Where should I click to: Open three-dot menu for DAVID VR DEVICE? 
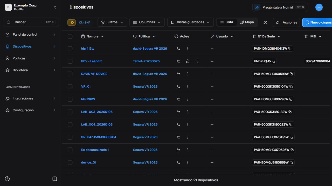[188, 74]
